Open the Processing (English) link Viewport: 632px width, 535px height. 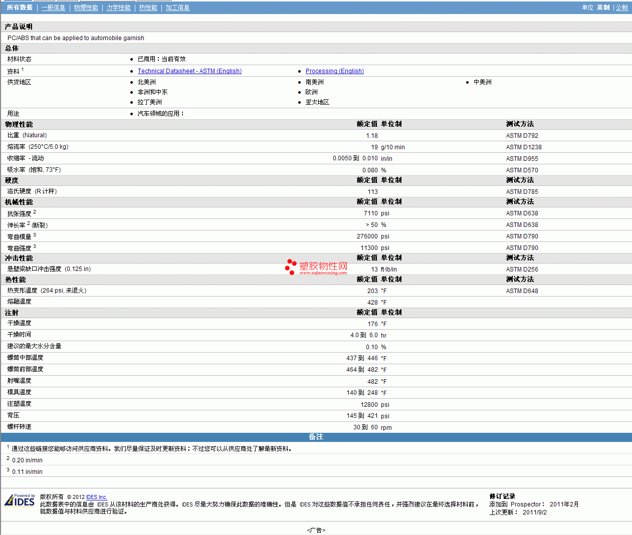click(334, 71)
